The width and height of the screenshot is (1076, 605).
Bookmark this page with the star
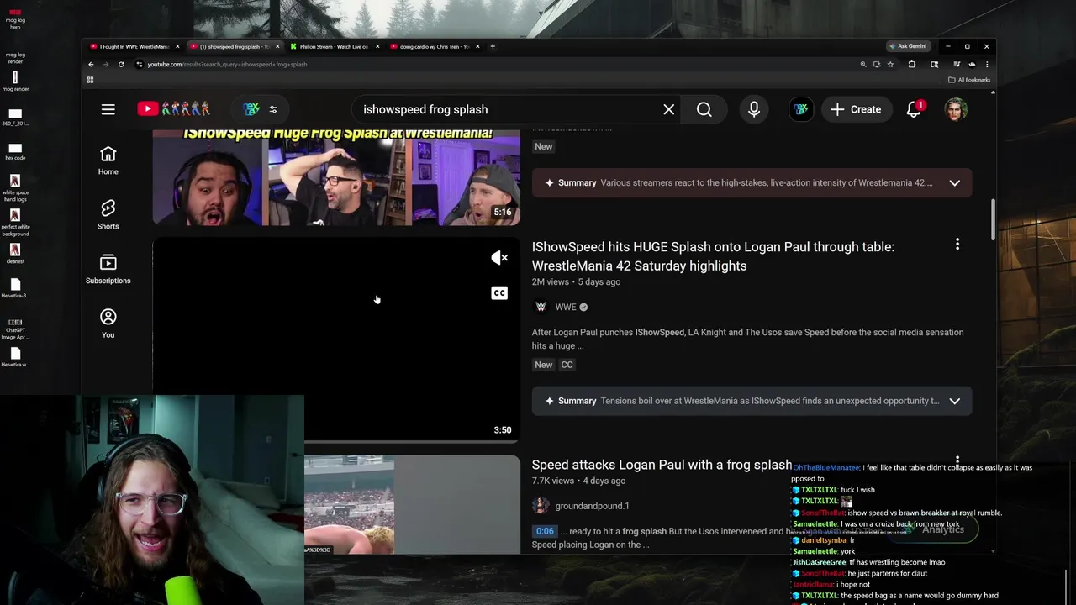pyautogui.click(x=890, y=64)
